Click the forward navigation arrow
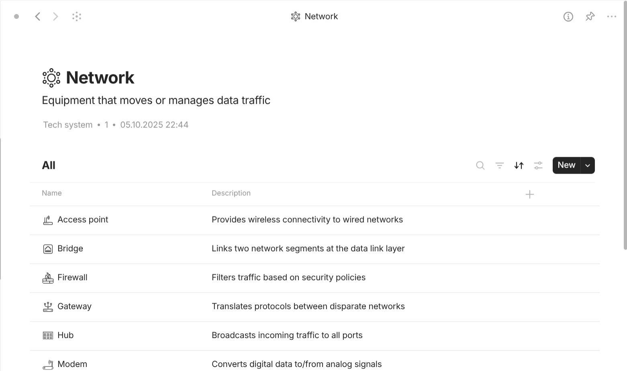 [x=55, y=16]
